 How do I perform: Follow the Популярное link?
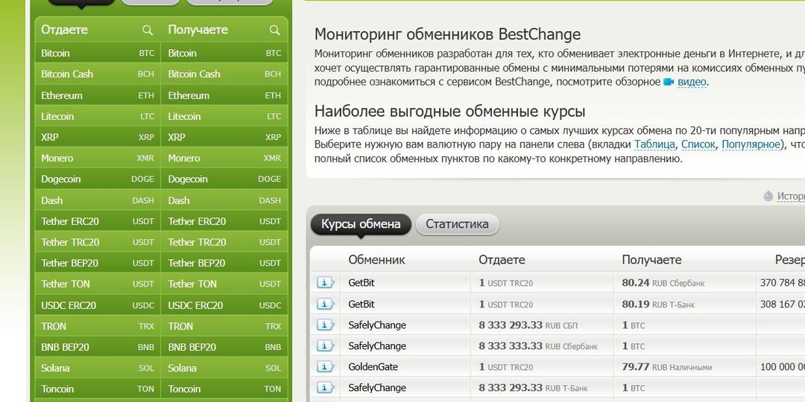751,144
